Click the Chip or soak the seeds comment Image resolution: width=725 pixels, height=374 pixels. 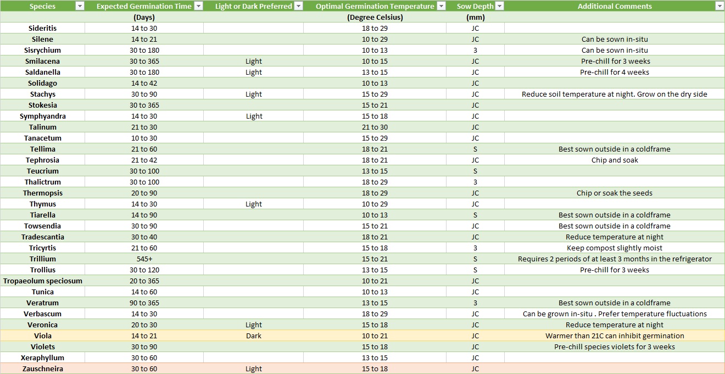click(615, 193)
